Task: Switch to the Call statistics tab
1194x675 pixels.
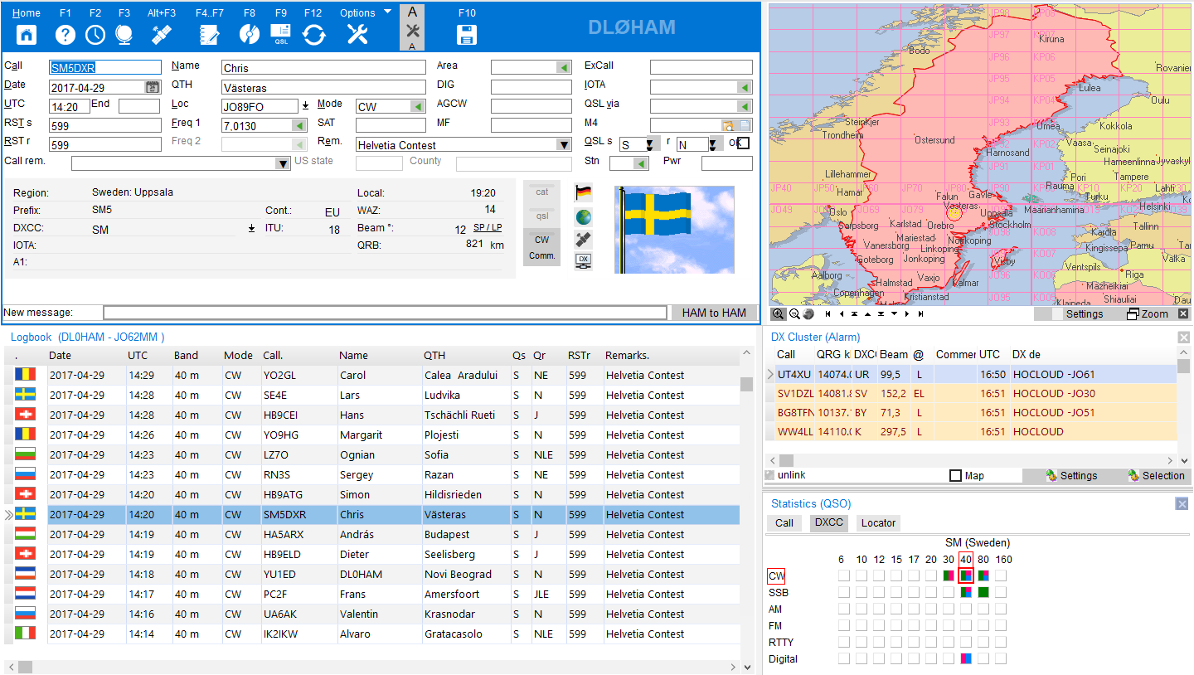Action: coord(784,522)
